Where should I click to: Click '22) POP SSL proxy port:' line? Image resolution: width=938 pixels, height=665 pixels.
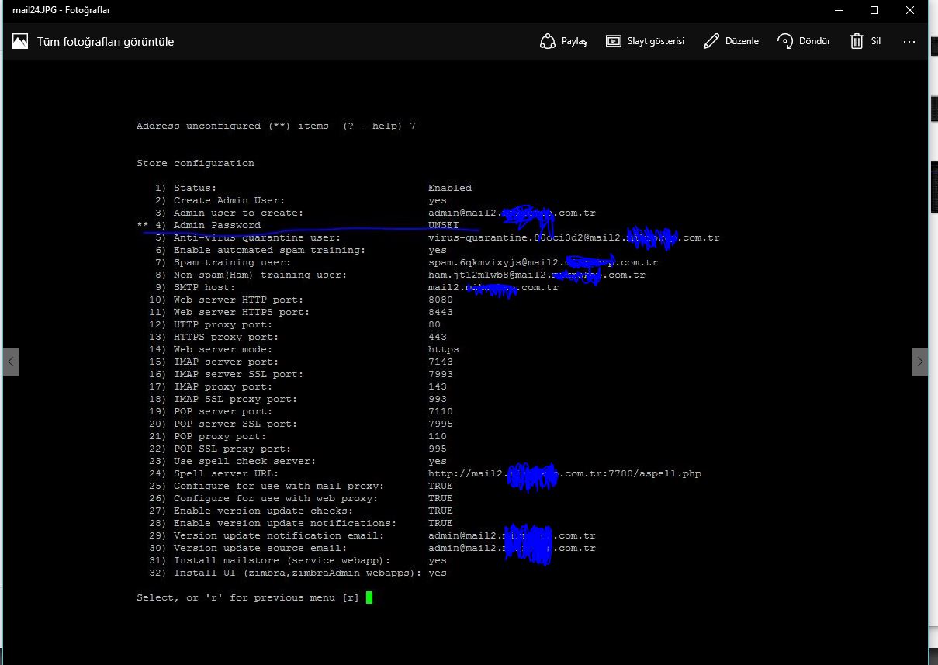(220, 449)
